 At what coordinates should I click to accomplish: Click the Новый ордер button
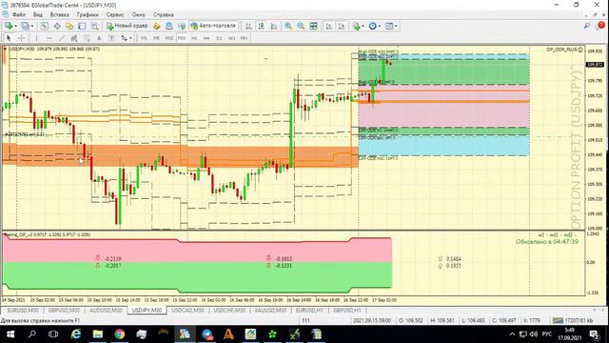pyautogui.click(x=128, y=26)
